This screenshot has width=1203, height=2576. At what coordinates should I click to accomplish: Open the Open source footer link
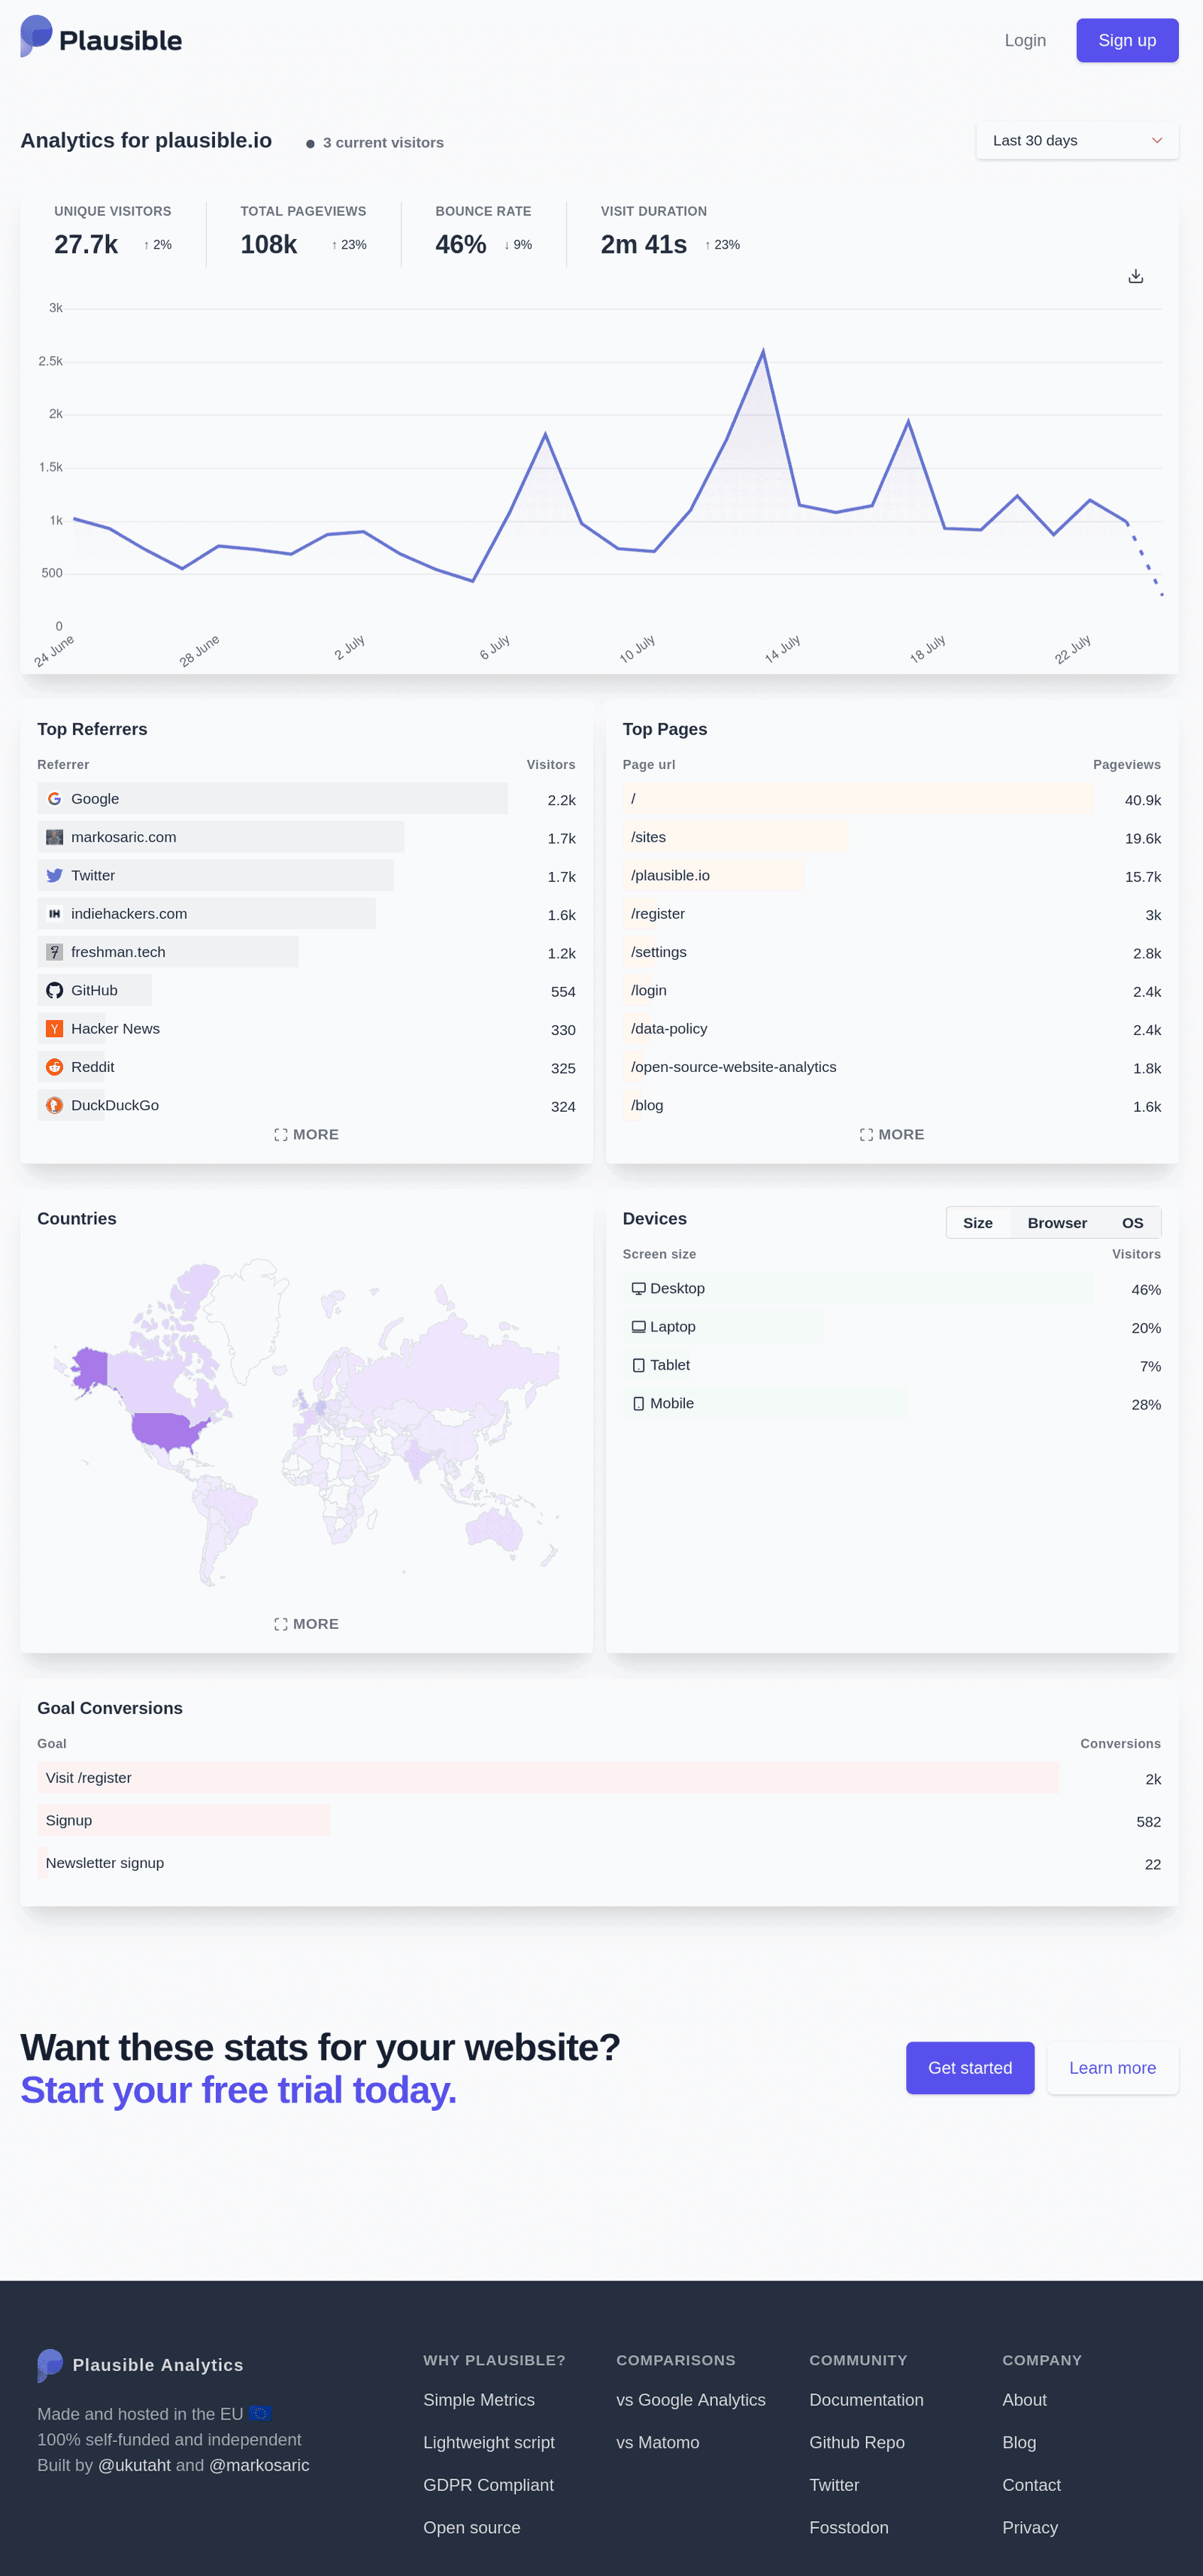click(471, 2527)
